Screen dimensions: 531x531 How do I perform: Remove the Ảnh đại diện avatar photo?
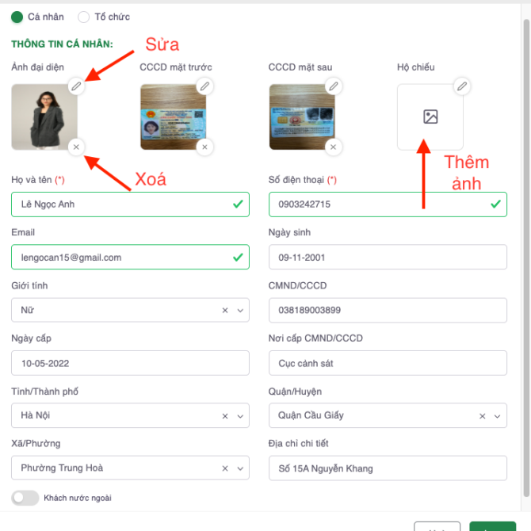(x=75, y=147)
